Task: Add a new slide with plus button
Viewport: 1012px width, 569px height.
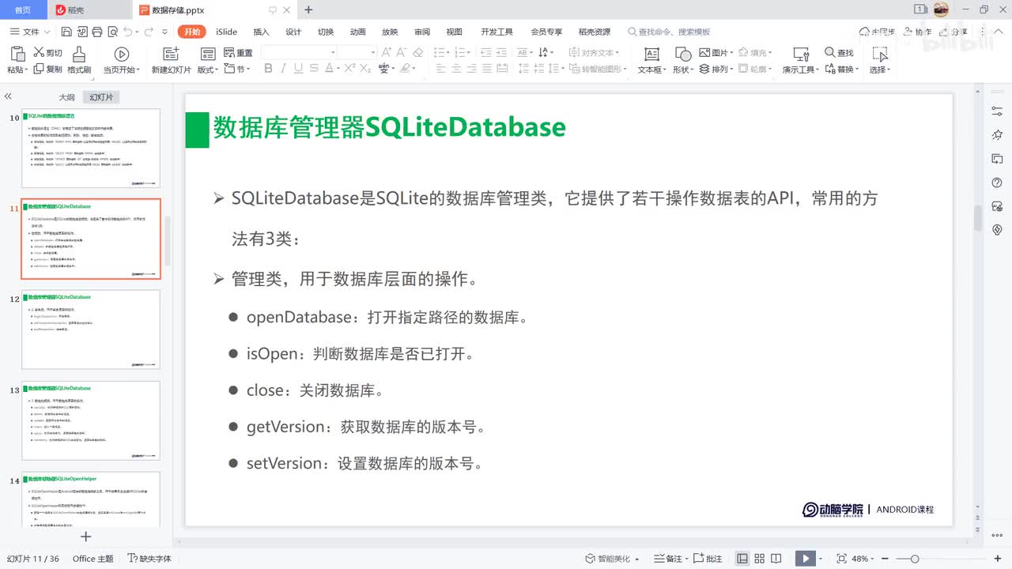Action: click(x=86, y=537)
